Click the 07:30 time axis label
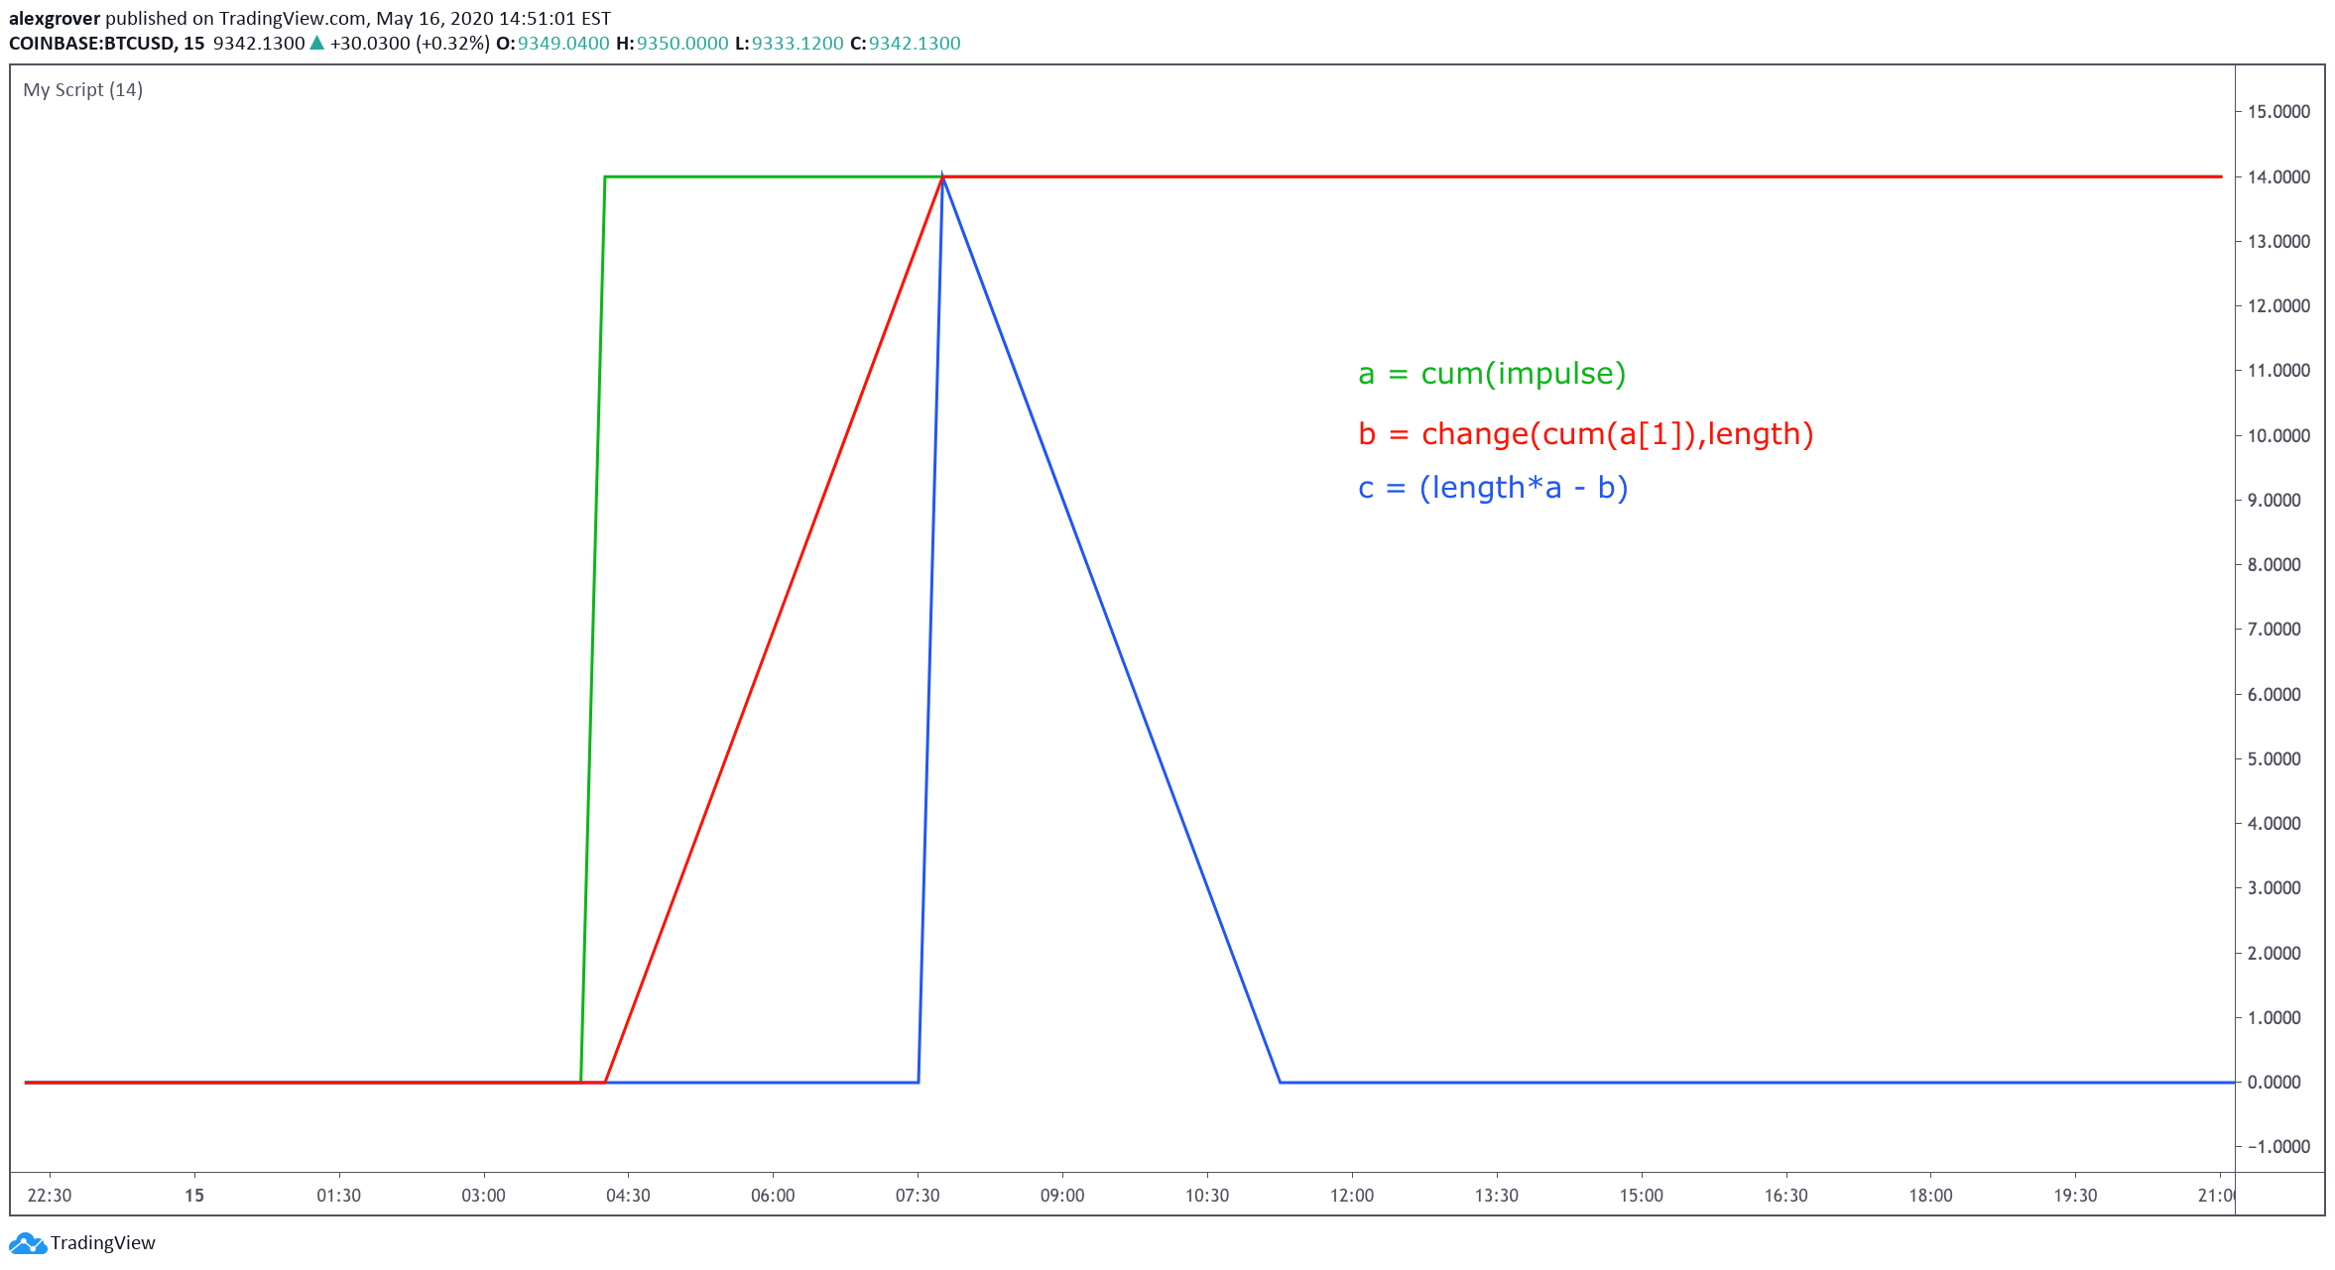 [918, 1196]
